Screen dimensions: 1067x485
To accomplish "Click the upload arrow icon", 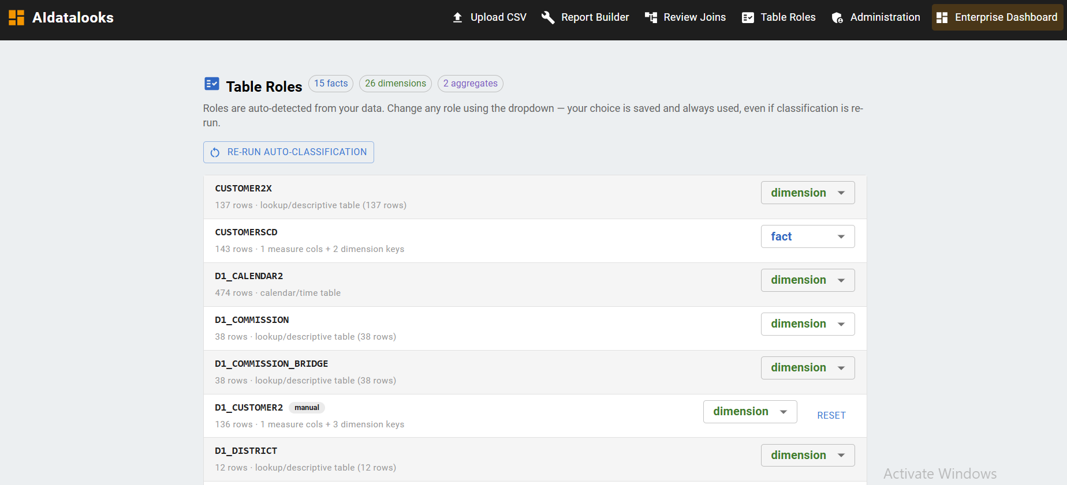I will (x=457, y=17).
